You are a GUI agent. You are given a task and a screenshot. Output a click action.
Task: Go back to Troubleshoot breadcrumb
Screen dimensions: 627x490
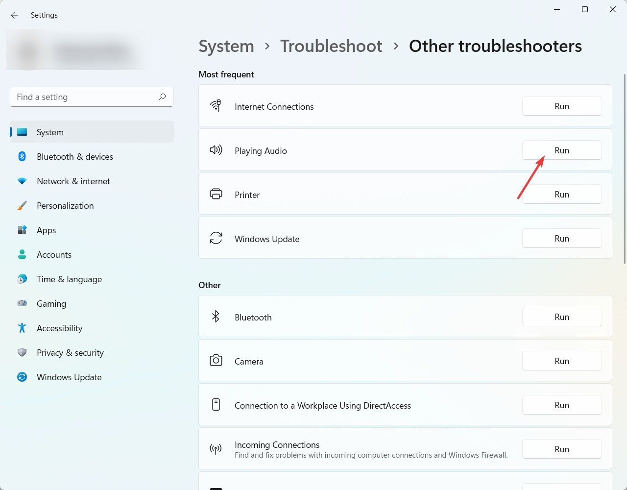point(331,46)
